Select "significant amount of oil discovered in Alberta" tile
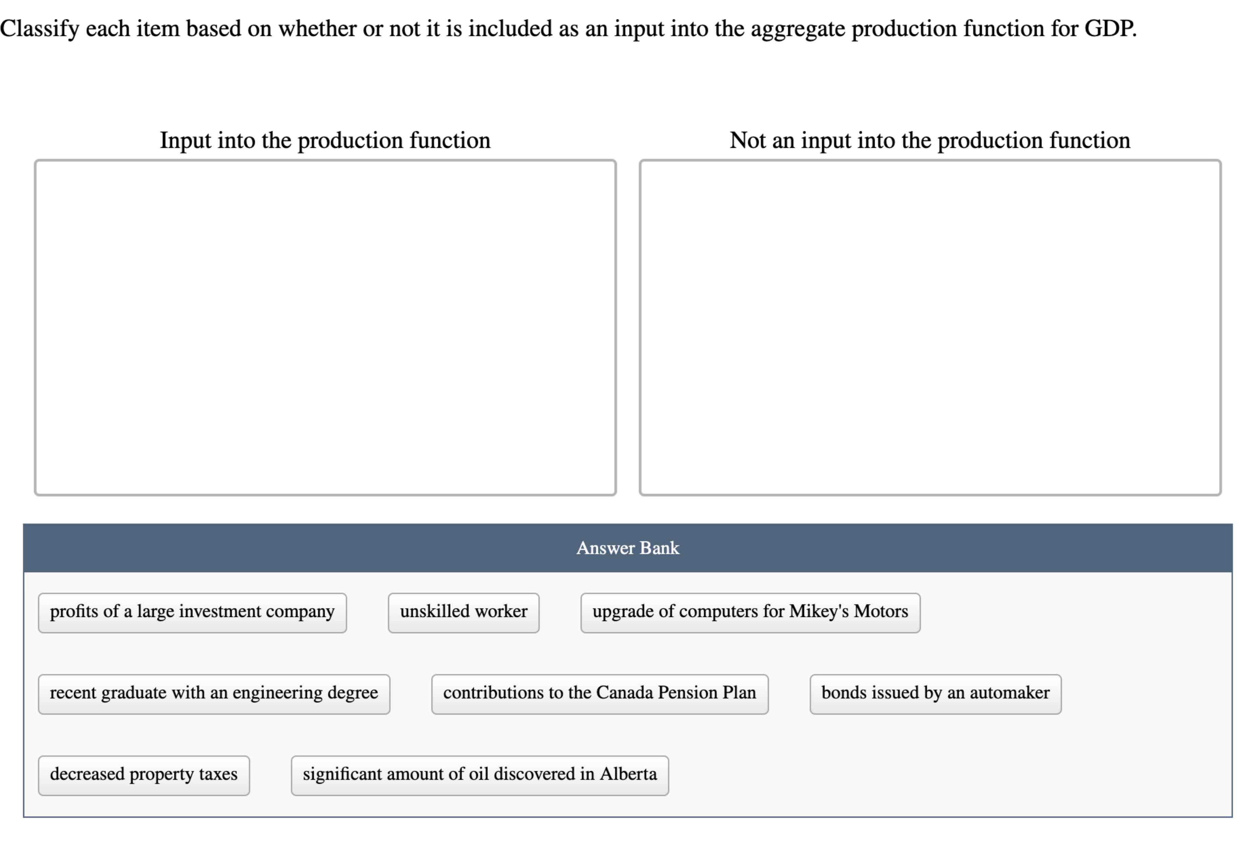Viewport: 1254px width, 862px height. [480, 775]
